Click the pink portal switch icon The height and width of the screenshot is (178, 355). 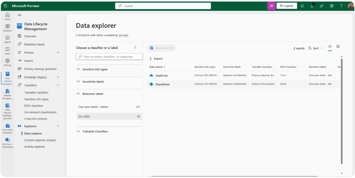[x=271, y=6]
